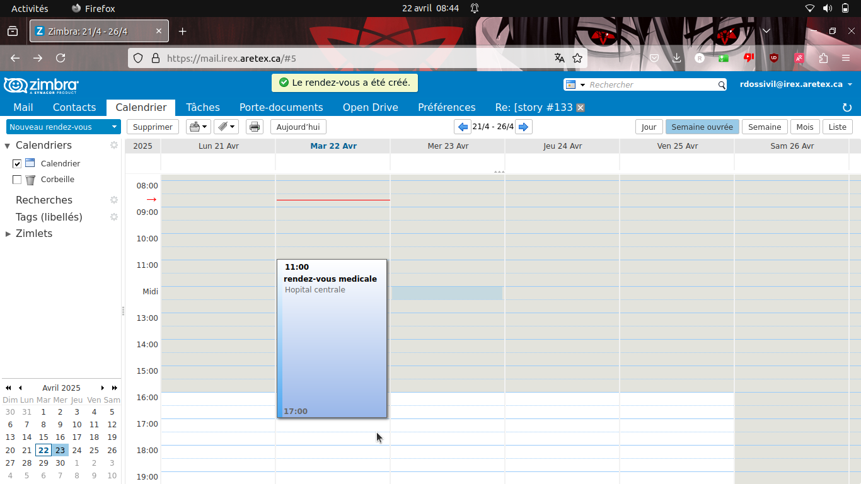
Task: Open Nouveau rendez-vous dropdown arrow
Action: click(114, 127)
